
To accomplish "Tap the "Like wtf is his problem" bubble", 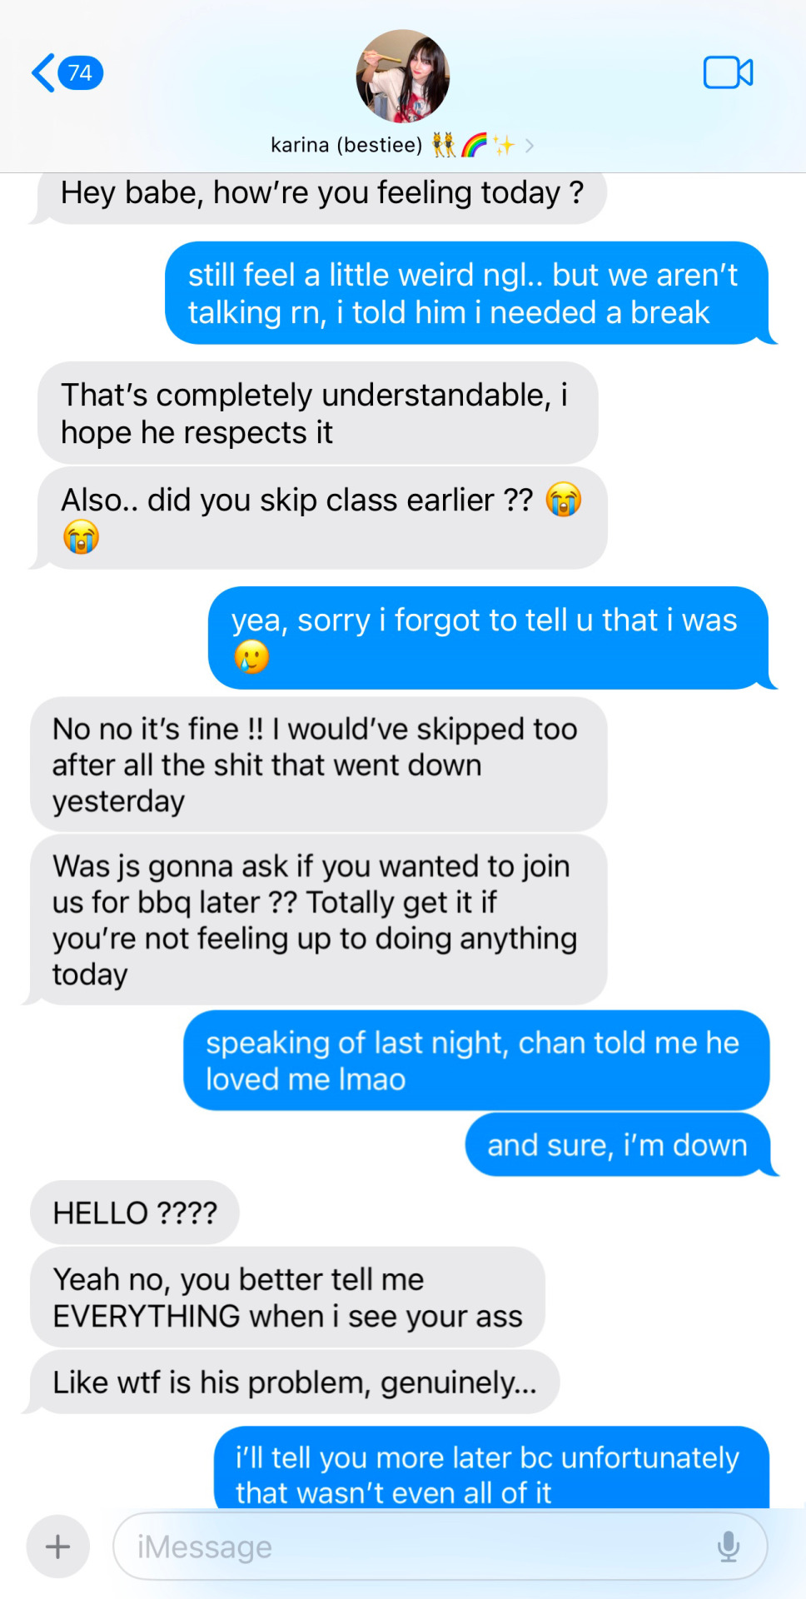I will [295, 1382].
